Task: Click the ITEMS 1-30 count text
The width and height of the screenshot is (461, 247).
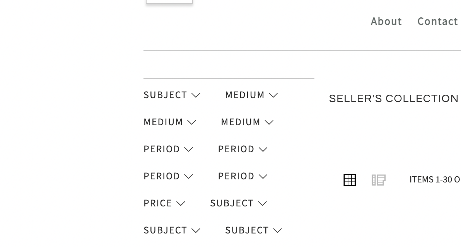Action: click(x=435, y=180)
